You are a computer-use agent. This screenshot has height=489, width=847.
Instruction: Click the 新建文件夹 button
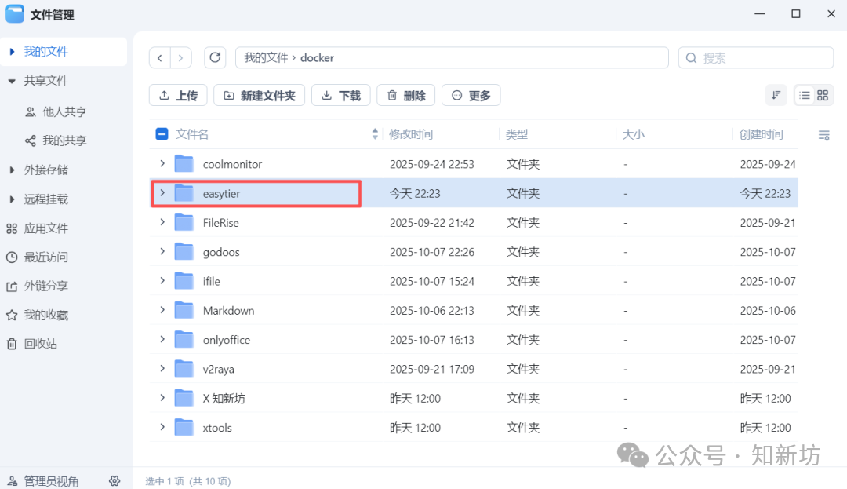pos(259,95)
